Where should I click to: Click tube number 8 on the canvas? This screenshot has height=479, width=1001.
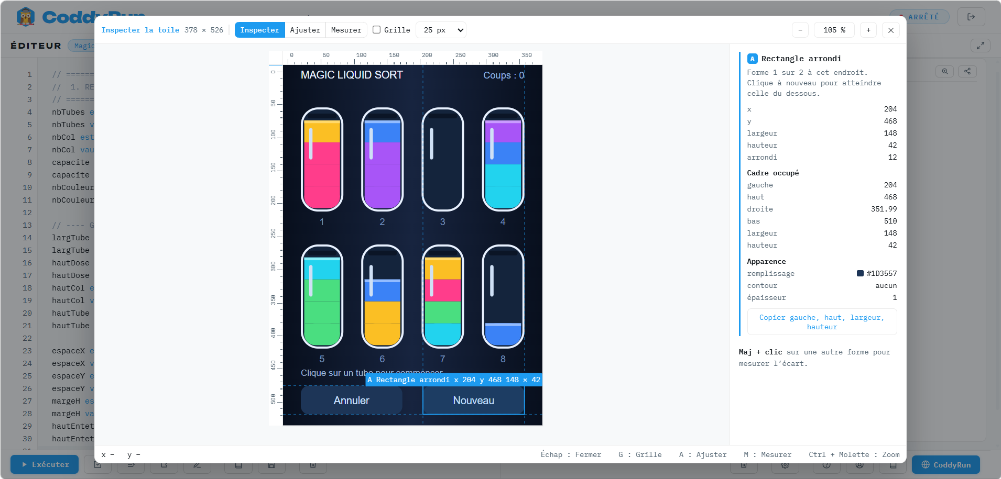(503, 296)
